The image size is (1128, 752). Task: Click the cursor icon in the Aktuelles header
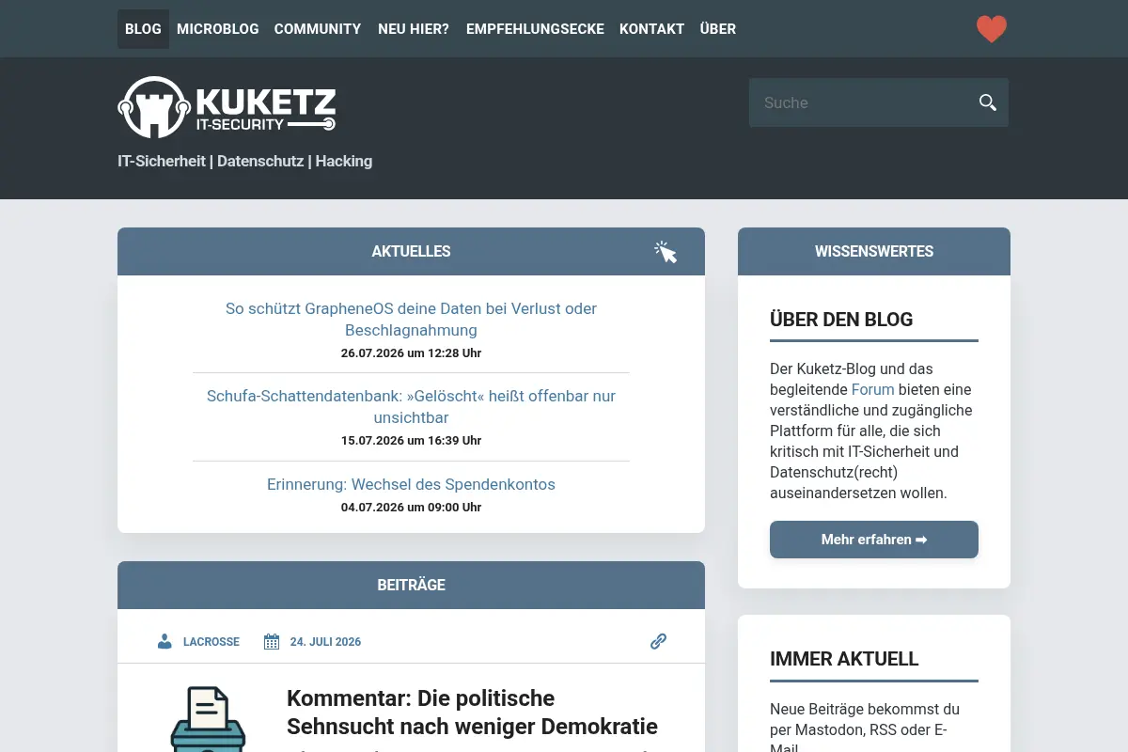coord(666,252)
